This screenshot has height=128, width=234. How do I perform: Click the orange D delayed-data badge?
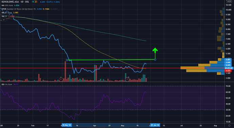click(36, 2)
